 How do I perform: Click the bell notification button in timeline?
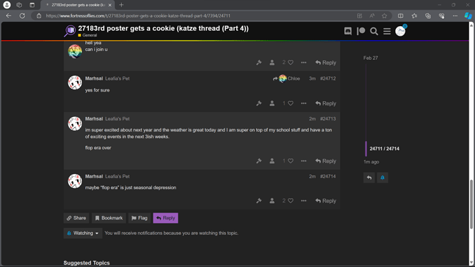pos(382,178)
